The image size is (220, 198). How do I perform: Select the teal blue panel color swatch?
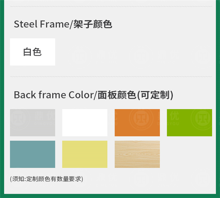33,154
